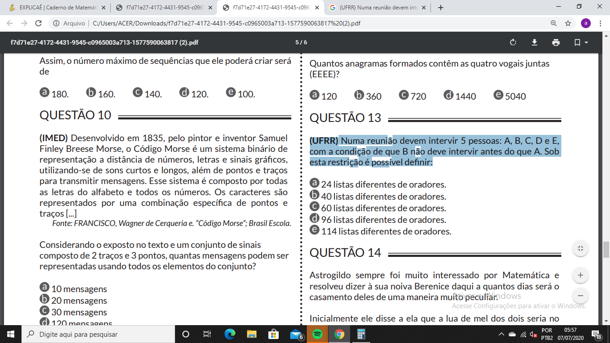Go forward in browser history
The image size is (610, 343).
tap(24, 23)
